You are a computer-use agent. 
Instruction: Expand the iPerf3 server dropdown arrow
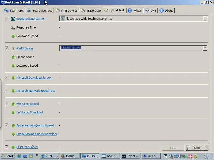205,48
